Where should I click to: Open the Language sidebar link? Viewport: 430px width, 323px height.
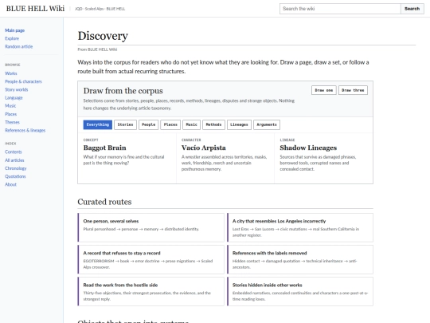pyautogui.click(x=14, y=98)
